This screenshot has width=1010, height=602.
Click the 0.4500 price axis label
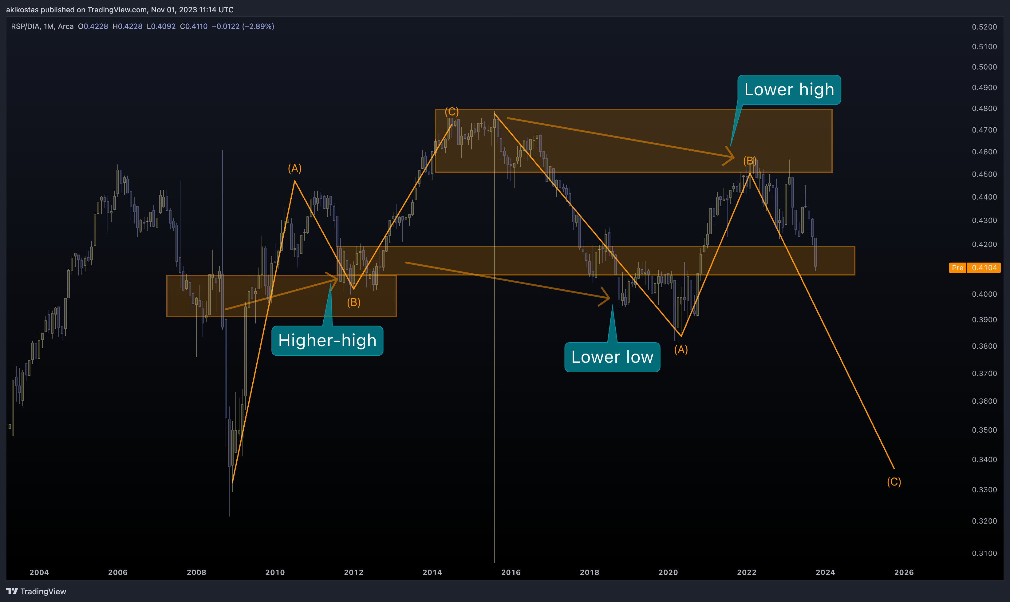point(984,174)
